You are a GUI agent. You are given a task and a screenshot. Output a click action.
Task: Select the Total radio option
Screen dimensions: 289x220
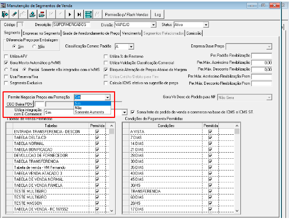pyautogui.click(x=7, y=70)
